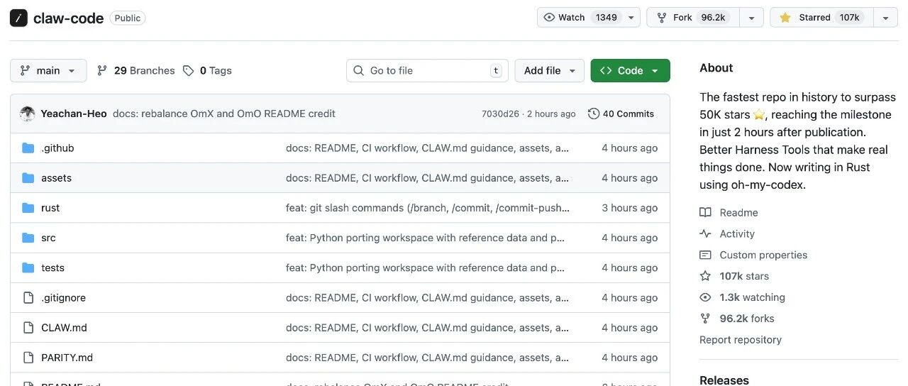The height and width of the screenshot is (386, 908).
Task: Click the Readme link in About
Action: (738, 212)
